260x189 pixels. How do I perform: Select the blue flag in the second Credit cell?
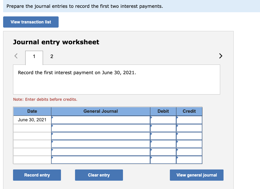(177, 126)
